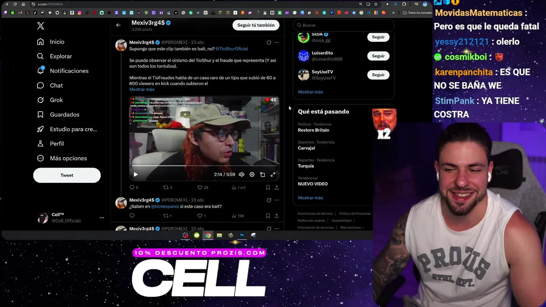Click Grok icon on the TioShur tweet
Image resolution: width=546 pixels, height=307 pixels.
[x=269, y=43]
